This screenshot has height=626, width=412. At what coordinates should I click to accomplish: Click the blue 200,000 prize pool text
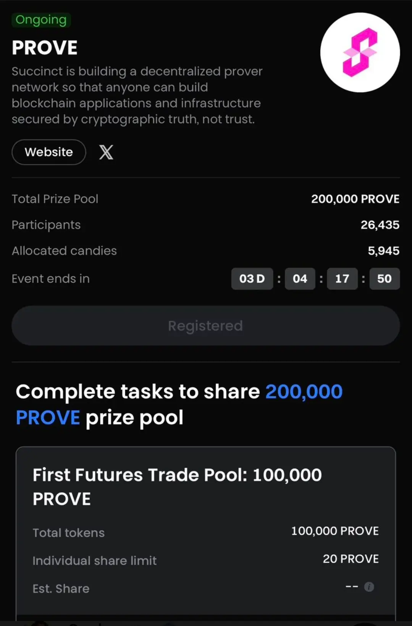click(304, 392)
